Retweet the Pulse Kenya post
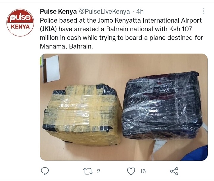214x181 pixels. pyautogui.click(x=88, y=171)
